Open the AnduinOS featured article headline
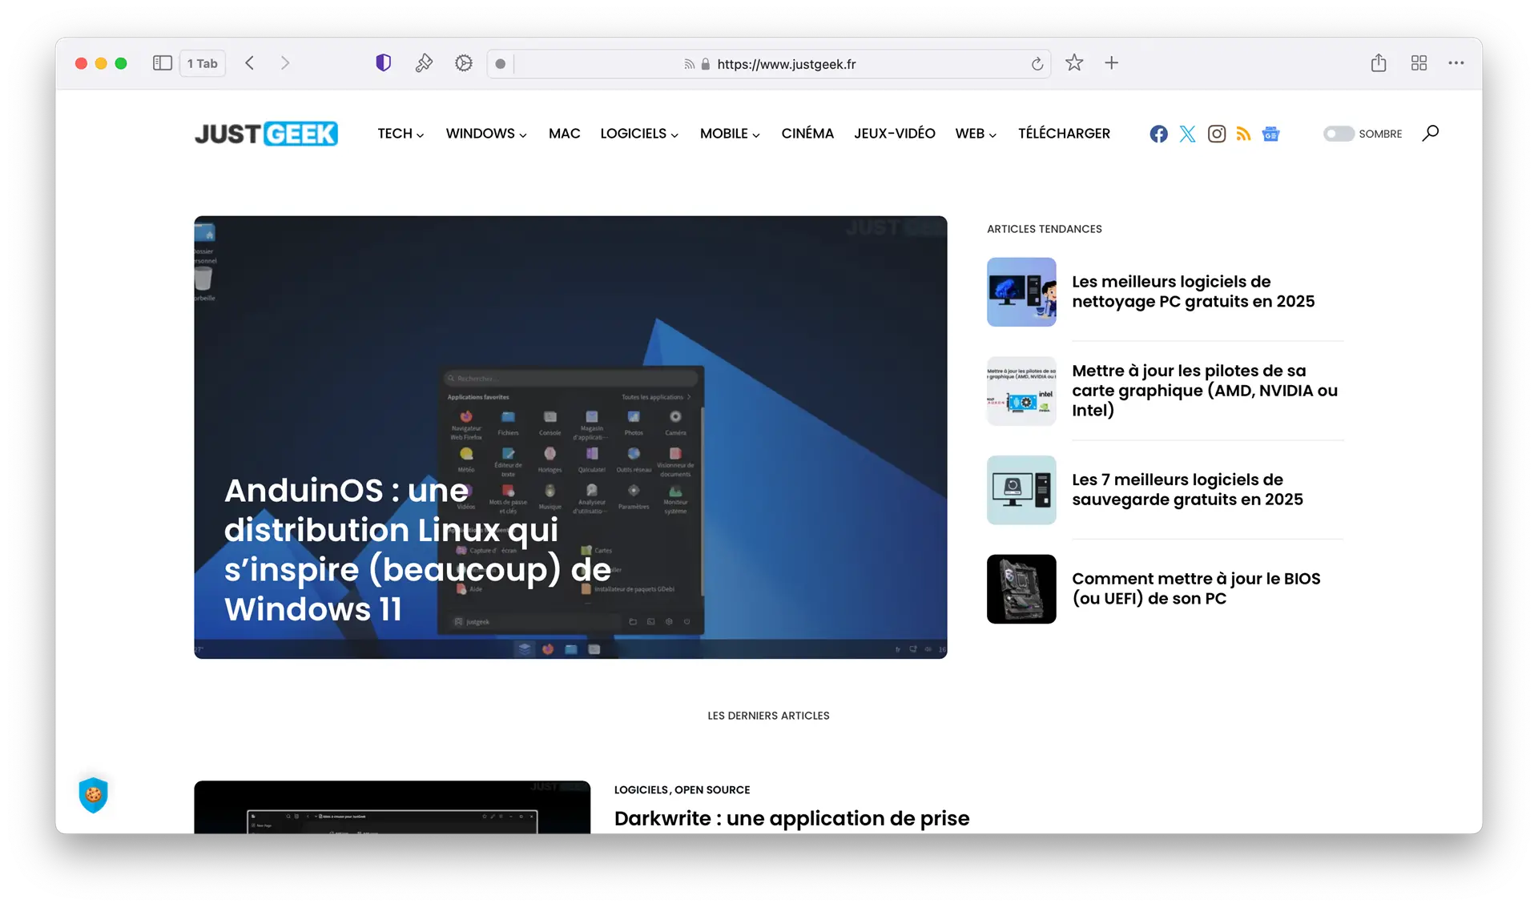This screenshot has width=1538, height=907. click(x=417, y=549)
